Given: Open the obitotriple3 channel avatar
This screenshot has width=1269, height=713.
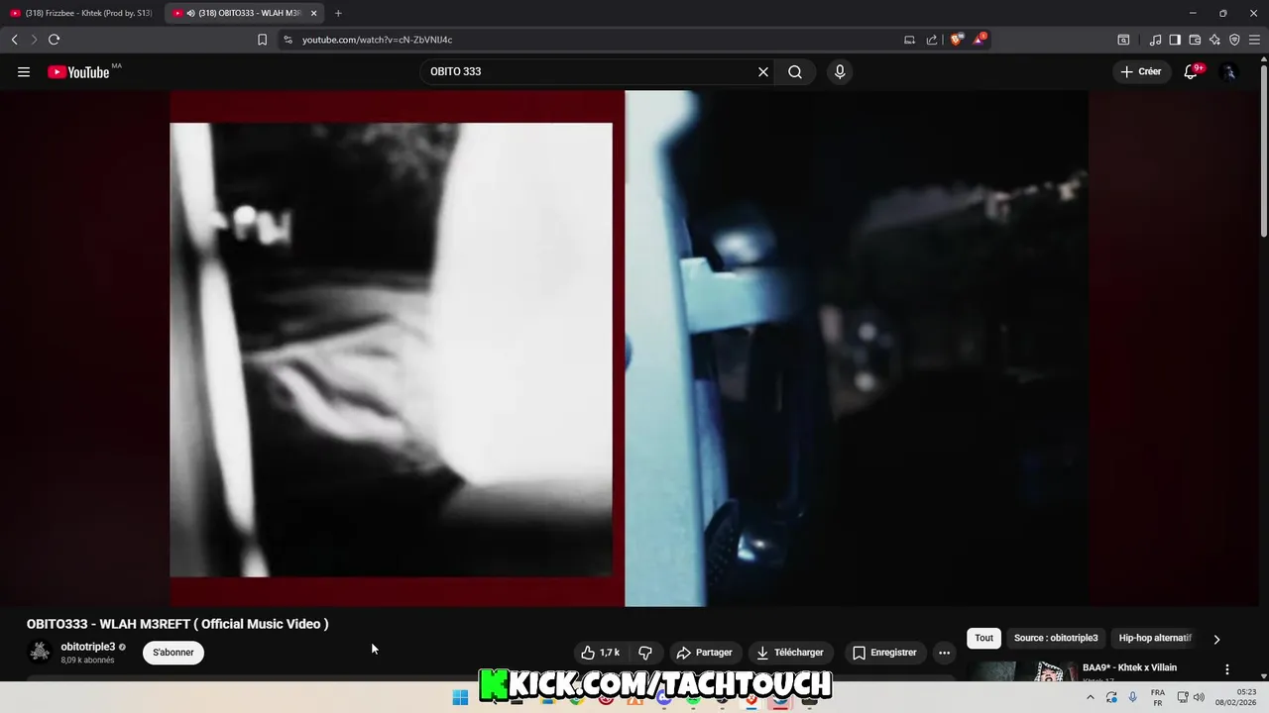Looking at the screenshot, I should (40, 652).
